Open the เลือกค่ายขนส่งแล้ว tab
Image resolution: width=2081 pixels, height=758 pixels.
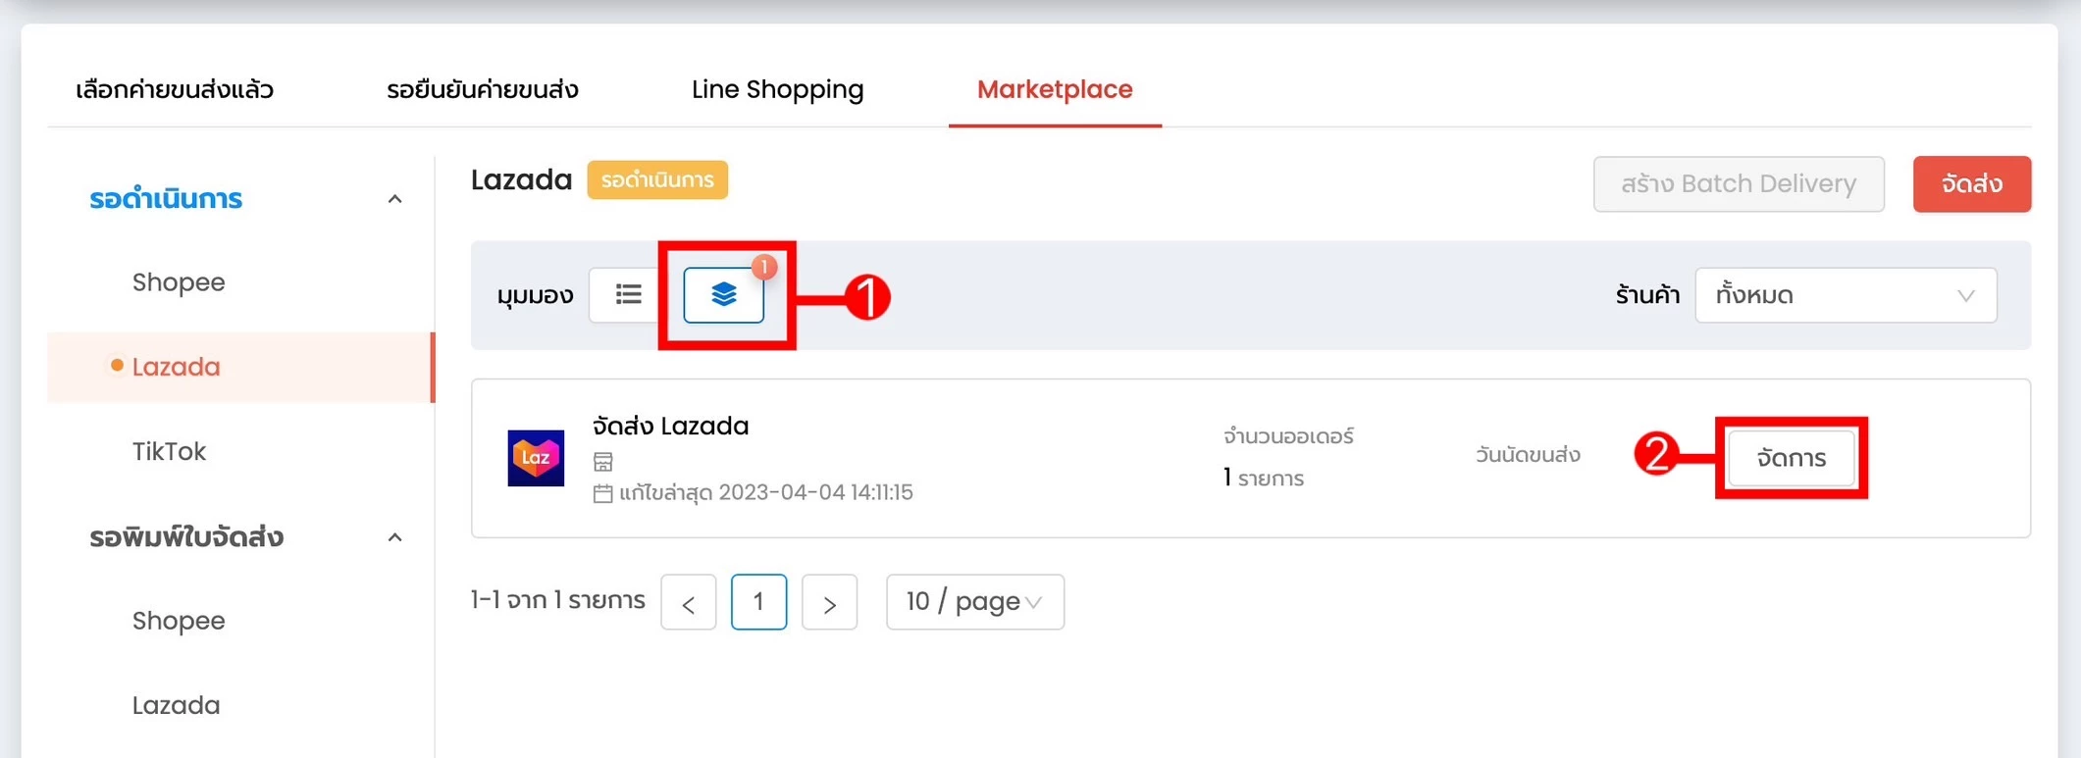(175, 89)
